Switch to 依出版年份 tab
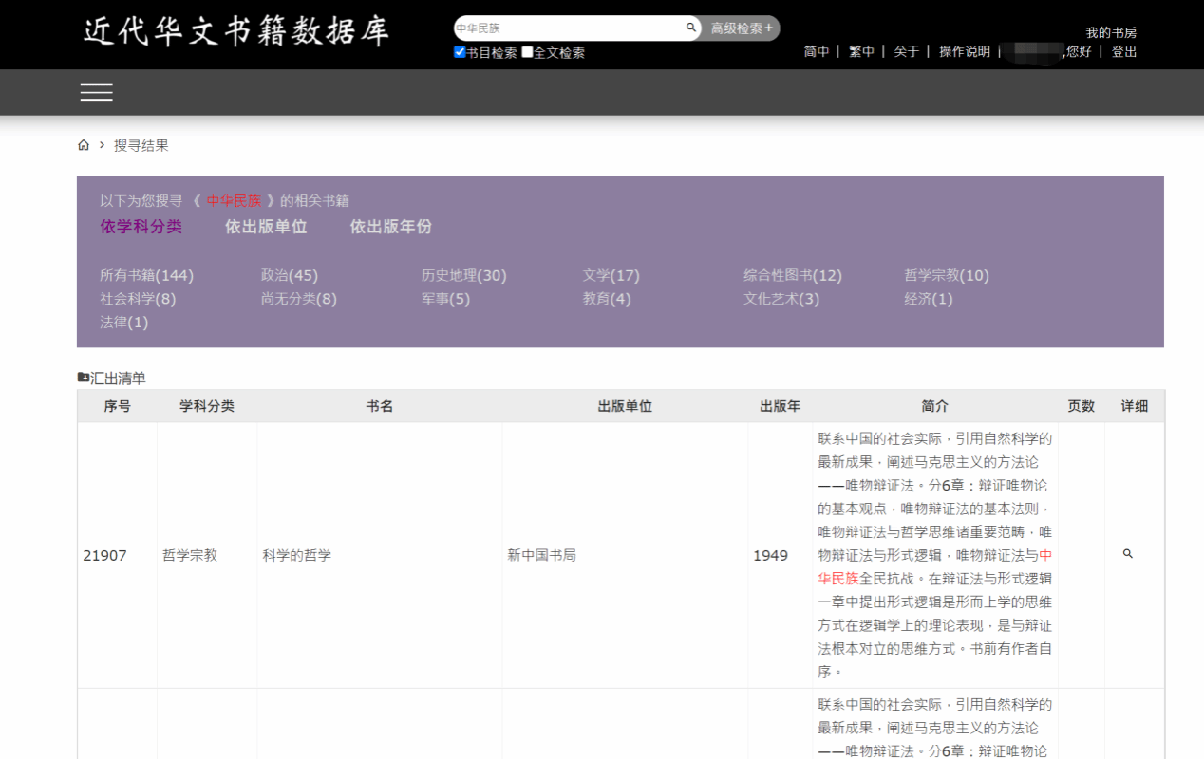The width and height of the screenshot is (1204, 759). [x=390, y=227]
